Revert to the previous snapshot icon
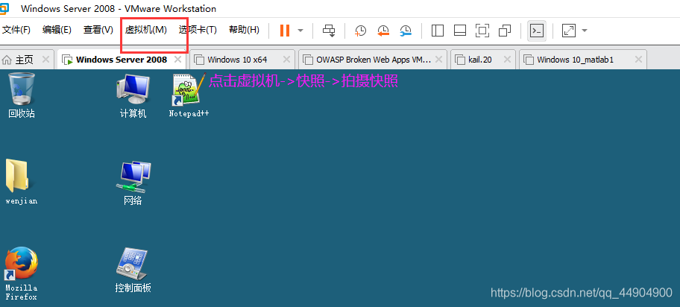 (x=383, y=31)
